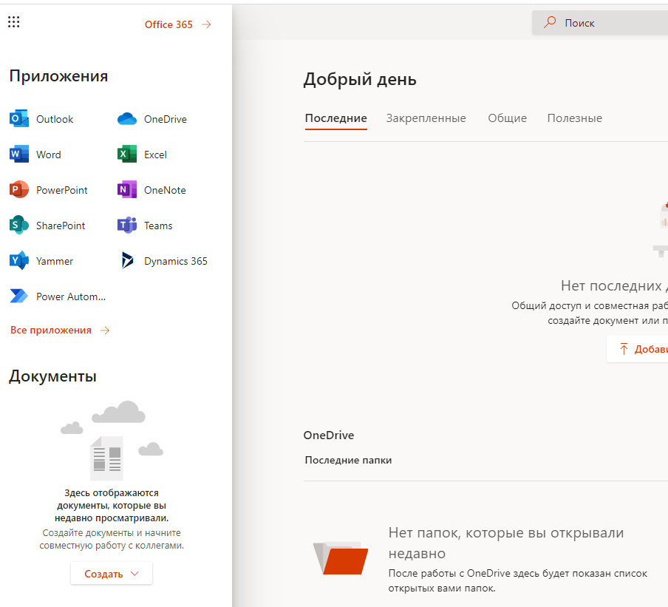
Task: Open the PowerPoint app icon
Action: [19, 190]
